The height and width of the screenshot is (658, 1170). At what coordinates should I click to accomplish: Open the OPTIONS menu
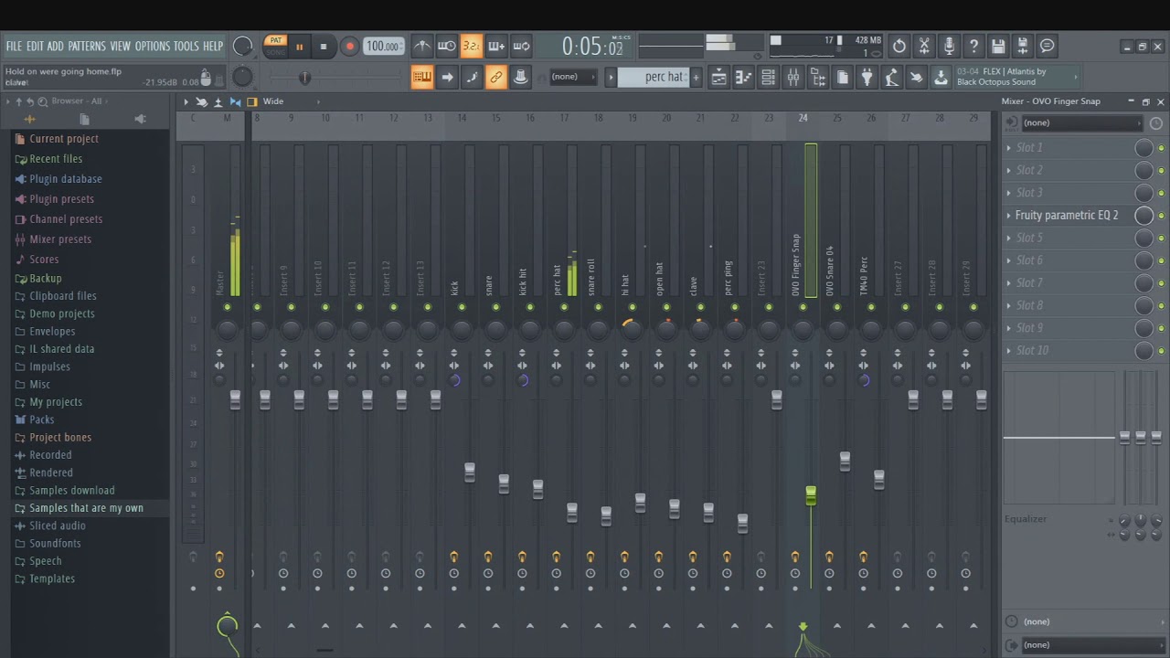point(153,46)
